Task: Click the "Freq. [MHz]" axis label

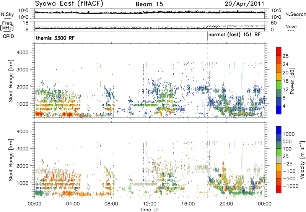Action: coord(7,26)
